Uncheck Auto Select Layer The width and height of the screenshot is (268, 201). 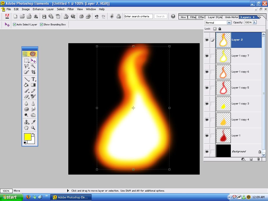[x=15, y=25]
